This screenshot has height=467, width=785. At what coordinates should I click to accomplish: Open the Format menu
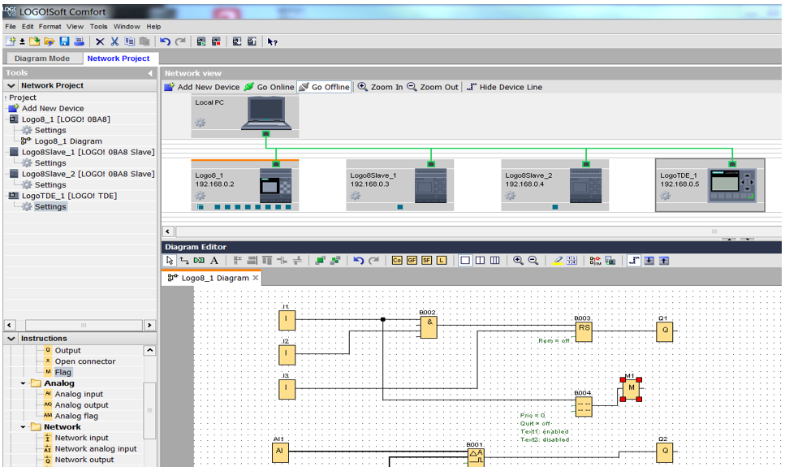(x=50, y=27)
